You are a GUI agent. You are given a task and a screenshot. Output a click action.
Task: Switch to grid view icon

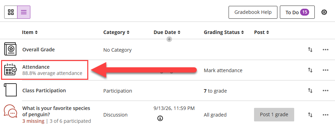tap(11, 12)
